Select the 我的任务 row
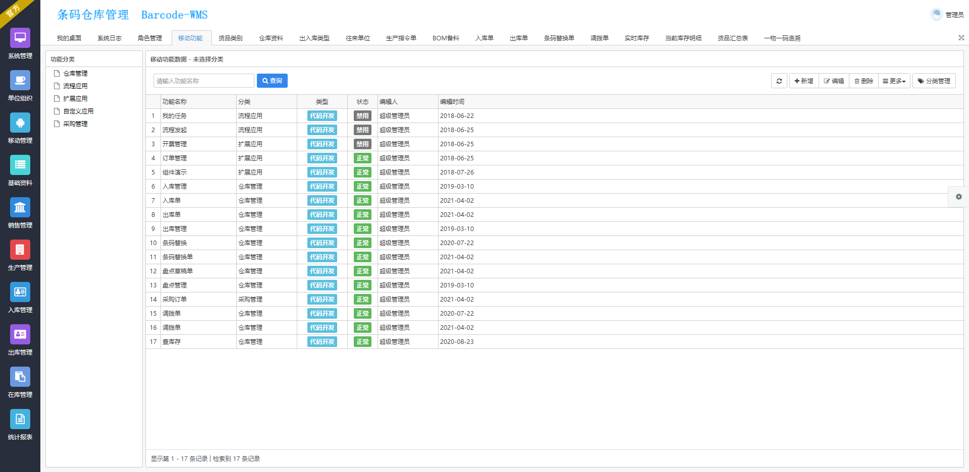The image size is (969, 472). [x=555, y=116]
